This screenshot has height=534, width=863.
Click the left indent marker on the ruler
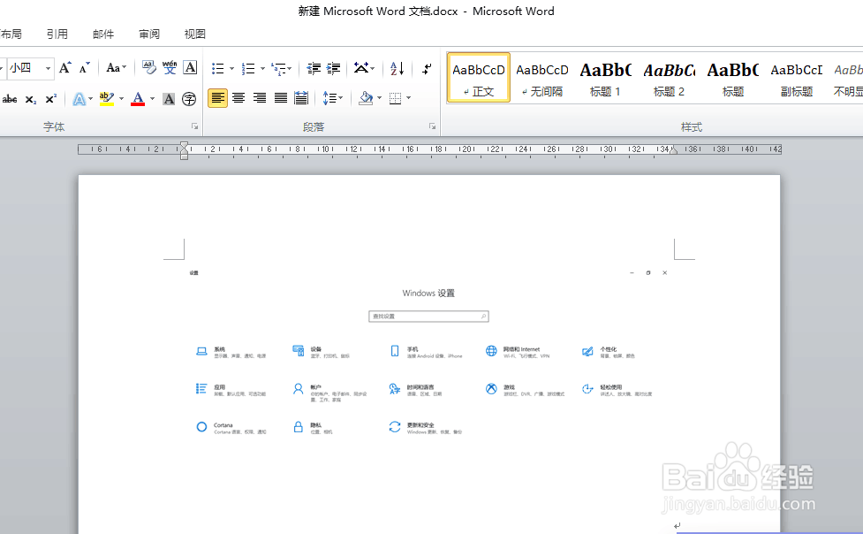tap(184, 150)
